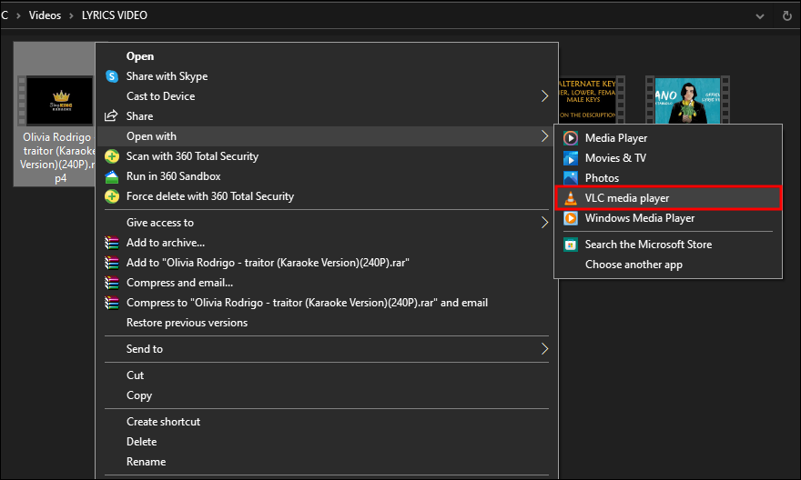Screen dimensions: 801x480
Task: Select Rename from the context menu
Action: pos(146,462)
